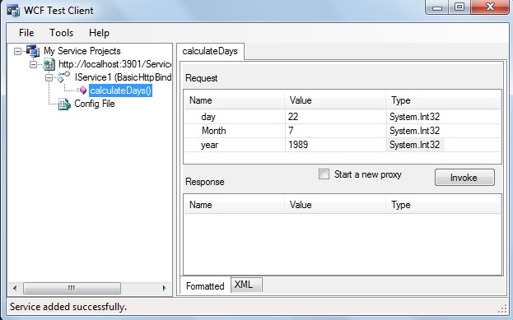Image resolution: width=513 pixels, height=320 pixels.
Task: Open the Tools menu
Action: [61, 33]
